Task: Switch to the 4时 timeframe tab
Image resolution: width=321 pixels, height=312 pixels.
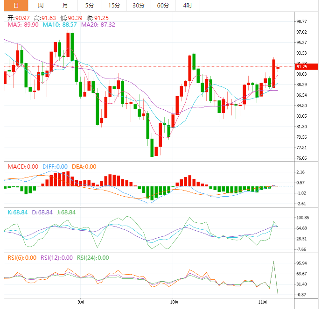Action: 188,6
